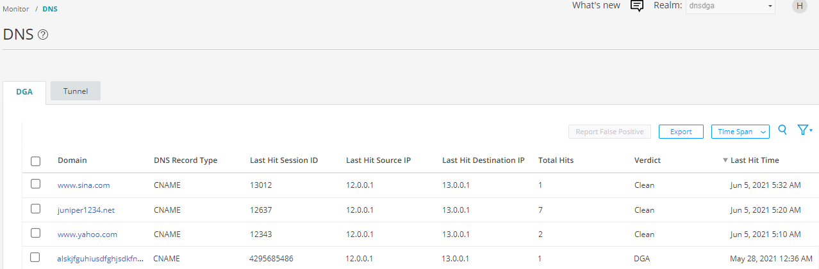The height and width of the screenshot is (269, 819).
Task: Select the www.yahoo.com row checkbox
Action: 36,233
